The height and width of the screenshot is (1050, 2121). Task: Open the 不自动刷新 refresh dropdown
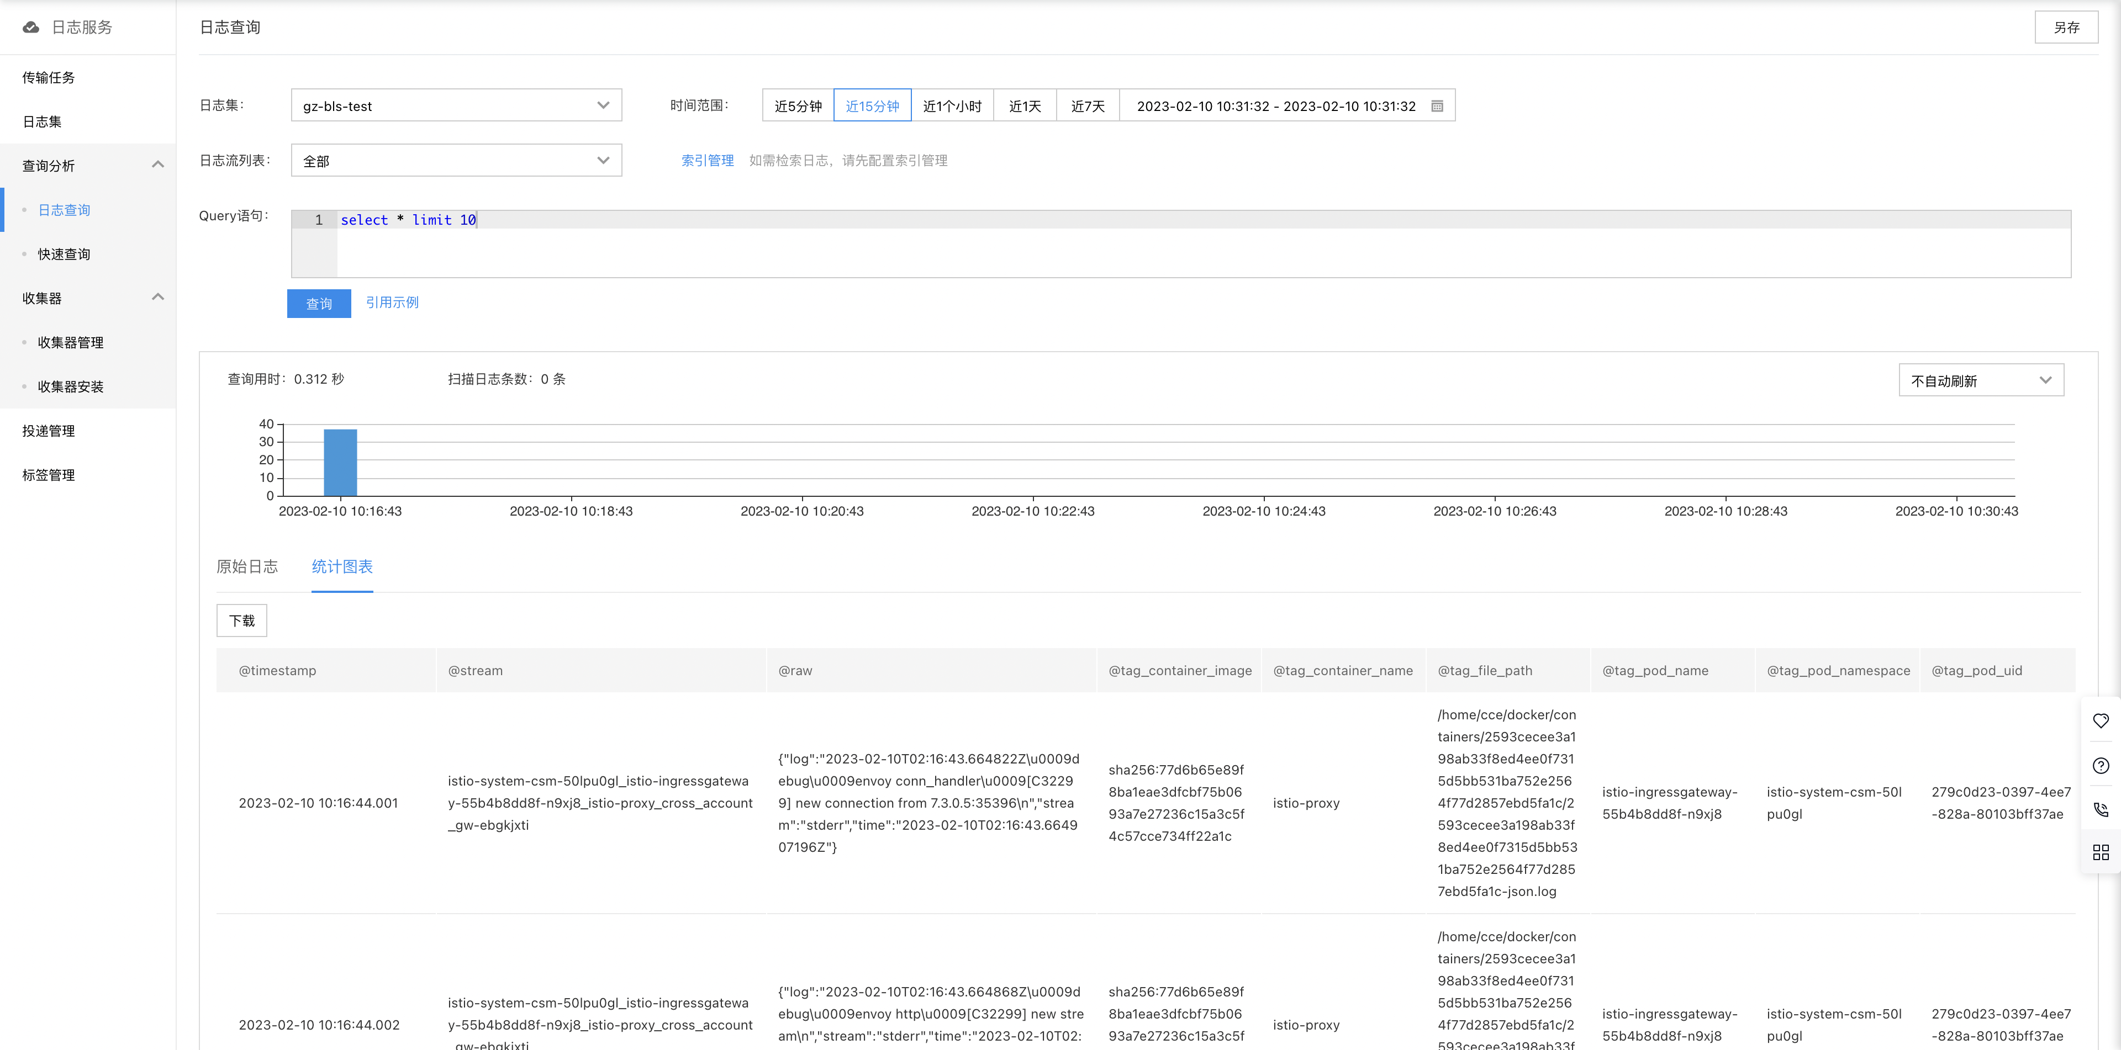[x=1981, y=380]
